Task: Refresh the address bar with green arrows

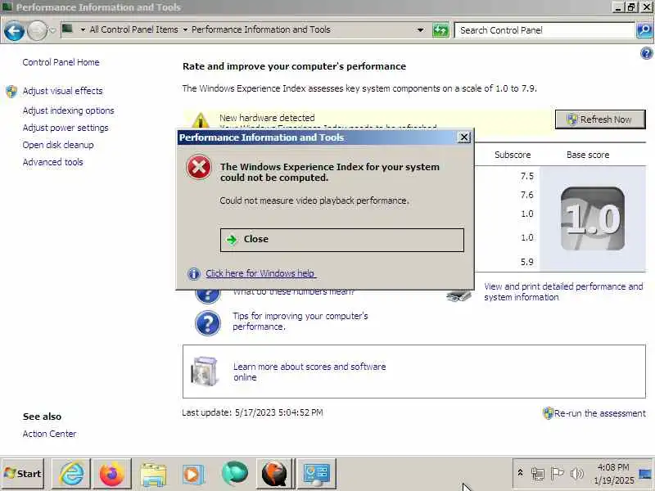Action: click(x=440, y=30)
